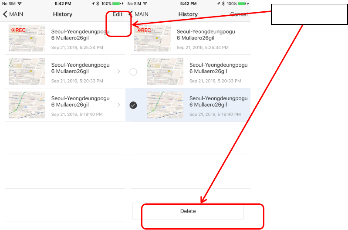Tap the red REC indicator in the right screen
This screenshot has width=348, height=230.
pos(144,30)
